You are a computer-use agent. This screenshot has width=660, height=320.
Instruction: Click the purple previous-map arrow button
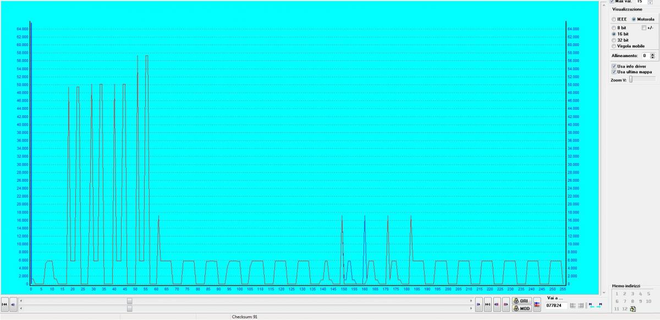click(497, 304)
